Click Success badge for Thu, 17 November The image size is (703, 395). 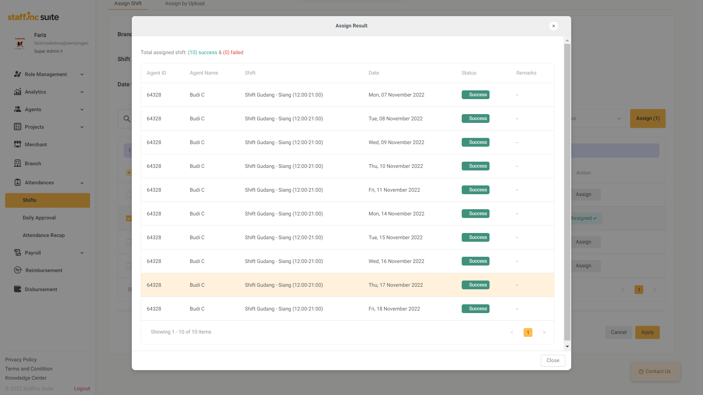[x=475, y=285]
